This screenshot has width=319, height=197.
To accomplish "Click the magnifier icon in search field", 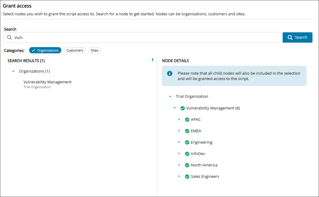I will [x=9, y=37].
